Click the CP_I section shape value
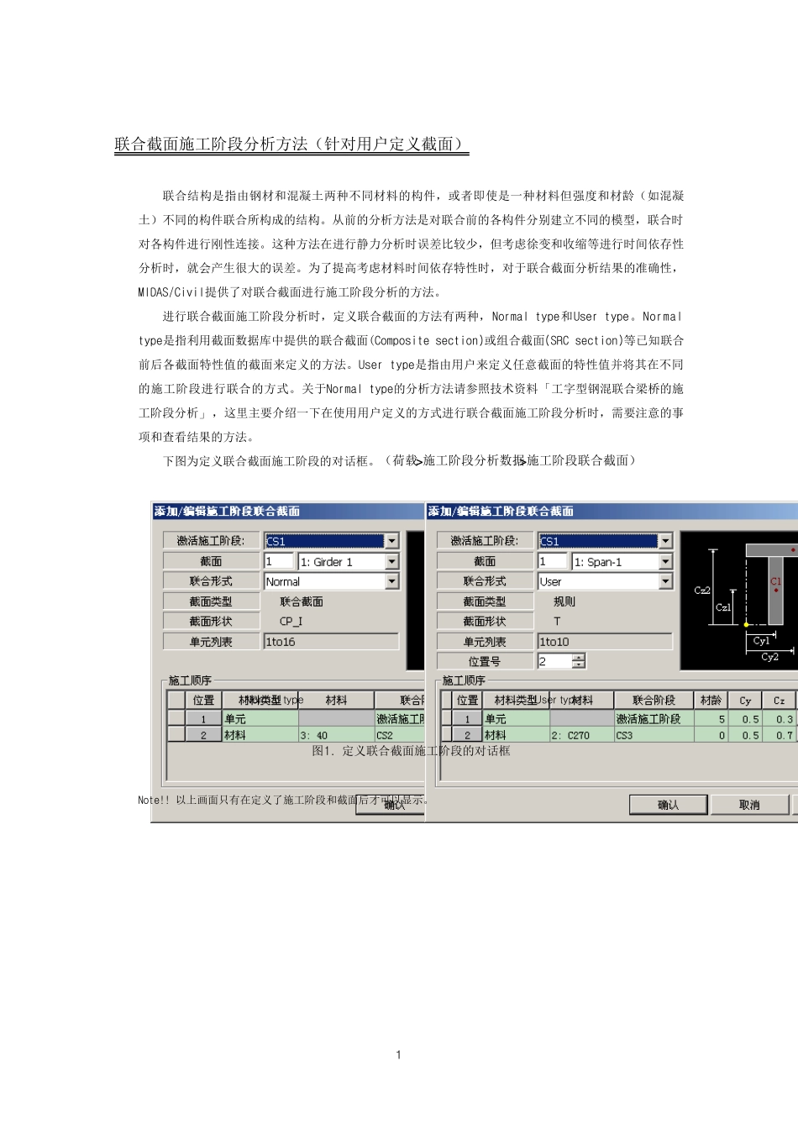Image resolution: width=798 pixels, height=1129 pixels. pyautogui.click(x=291, y=622)
